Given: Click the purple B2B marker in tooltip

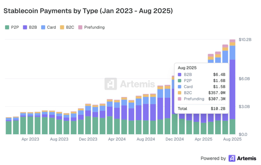Looking at the screenshot, I should tap(180, 75).
